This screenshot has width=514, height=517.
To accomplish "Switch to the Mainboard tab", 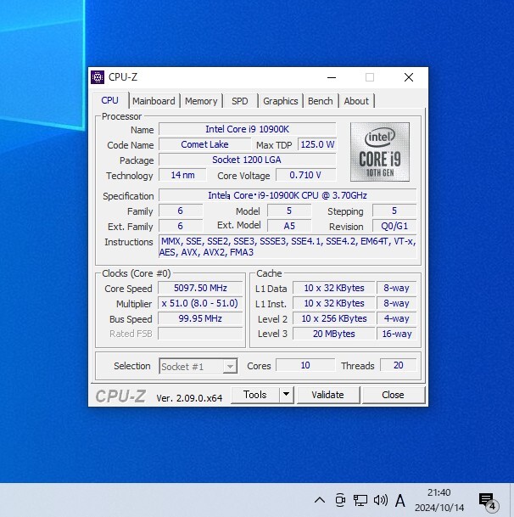I will click(154, 101).
